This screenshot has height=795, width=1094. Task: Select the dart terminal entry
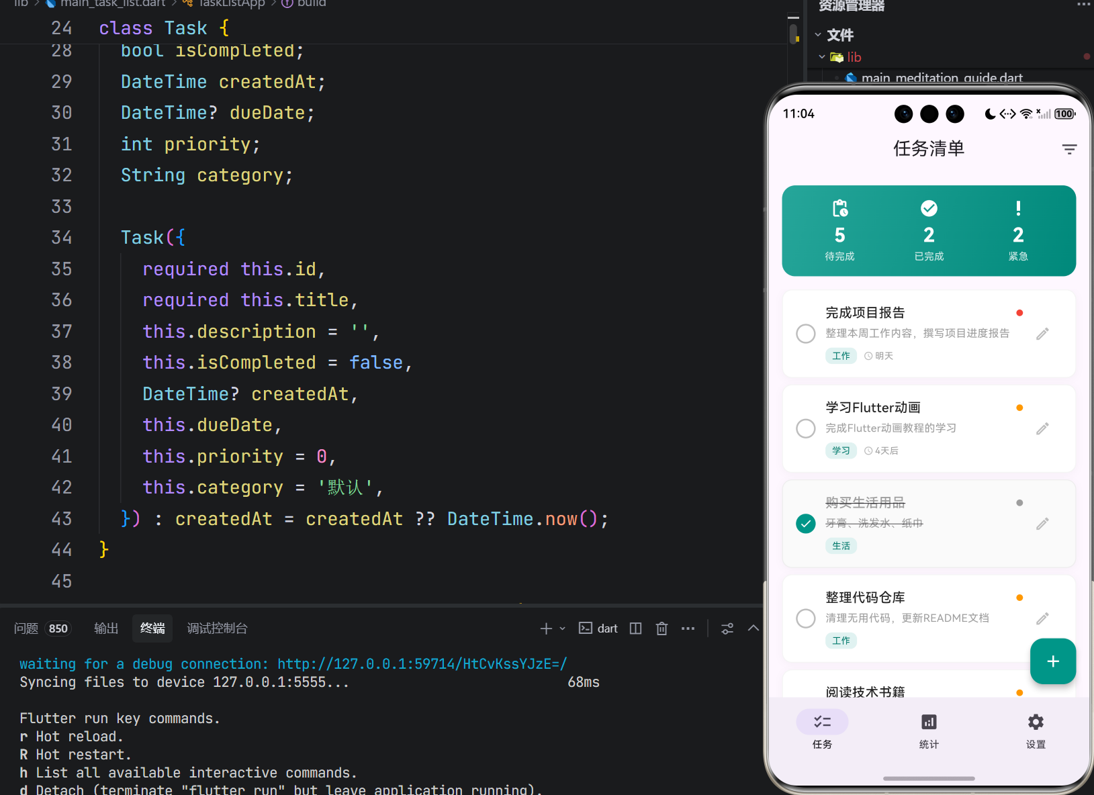[x=598, y=628]
